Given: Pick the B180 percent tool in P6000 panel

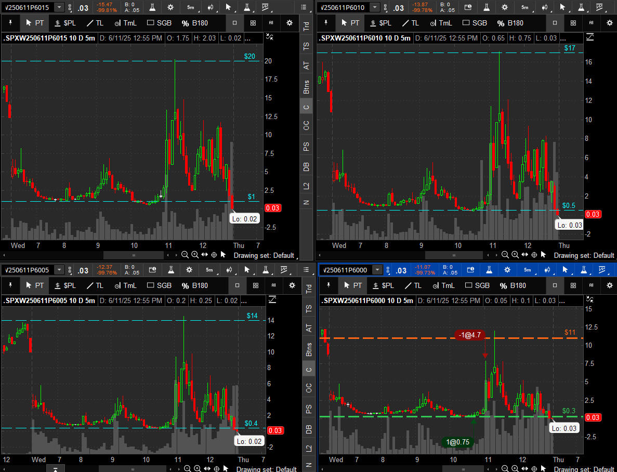Looking at the screenshot, I should coord(510,285).
